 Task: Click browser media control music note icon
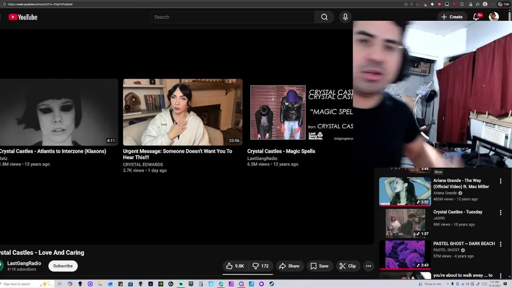pos(470,4)
